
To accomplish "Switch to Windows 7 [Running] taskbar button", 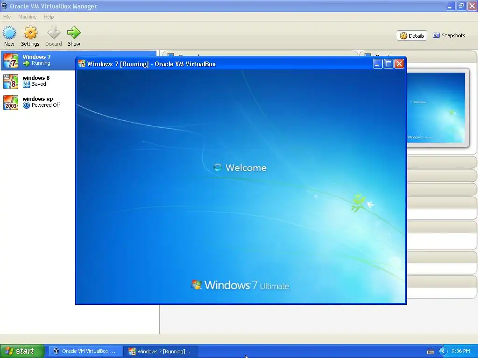I will [161, 351].
